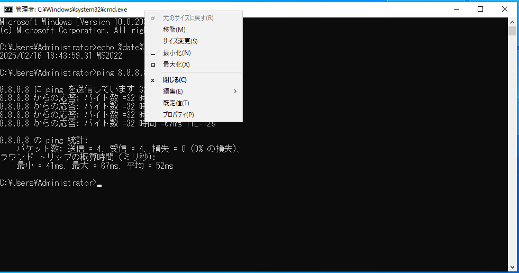This screenshot has width=519, height=273.
Task: Click the vertical scrollbar thumb
Action: [512, 31]
